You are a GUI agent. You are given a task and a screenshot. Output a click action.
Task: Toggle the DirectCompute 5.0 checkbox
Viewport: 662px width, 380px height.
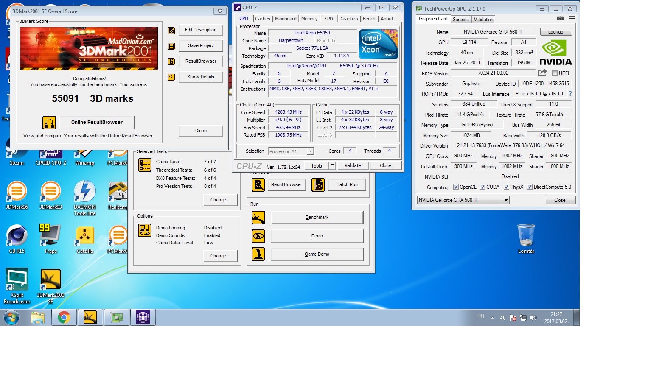point(530,187)
